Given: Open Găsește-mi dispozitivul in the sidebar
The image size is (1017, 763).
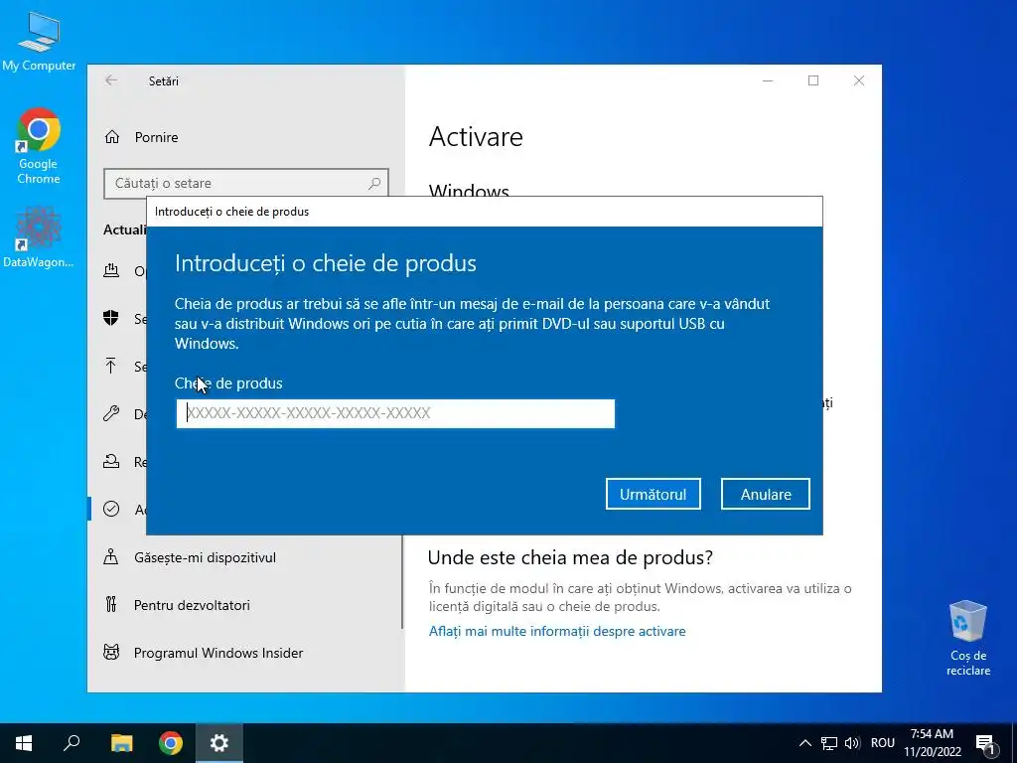Looking at the screenshot, I should (205, 557).
